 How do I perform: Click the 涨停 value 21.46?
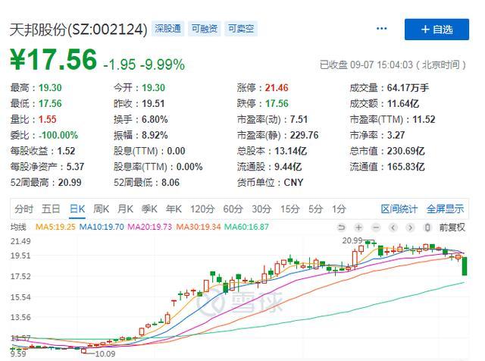click(277, 88)
